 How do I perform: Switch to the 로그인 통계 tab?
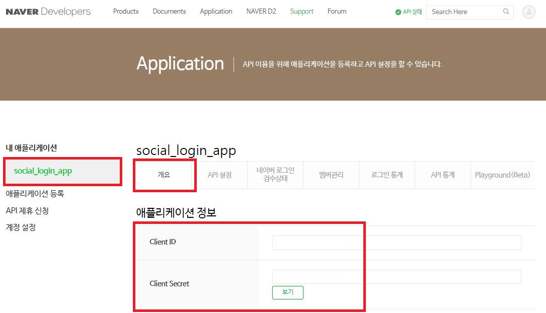[x=387, y=175]
